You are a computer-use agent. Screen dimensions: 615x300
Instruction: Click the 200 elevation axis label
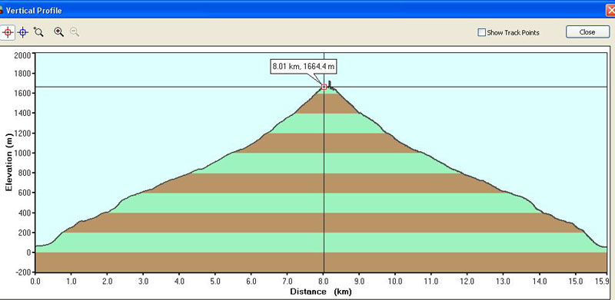pos(25,232)
